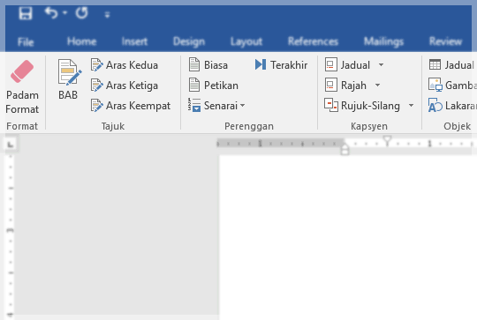Open the References tab
Image resolution: width=477 pixels, height=320 pixels.
313,41
